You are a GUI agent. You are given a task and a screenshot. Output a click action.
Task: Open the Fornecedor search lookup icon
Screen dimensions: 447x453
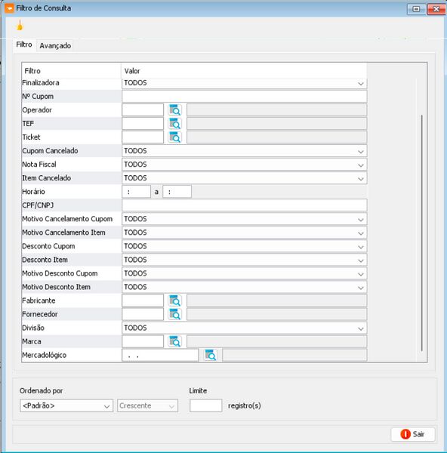tap(175, 314)
